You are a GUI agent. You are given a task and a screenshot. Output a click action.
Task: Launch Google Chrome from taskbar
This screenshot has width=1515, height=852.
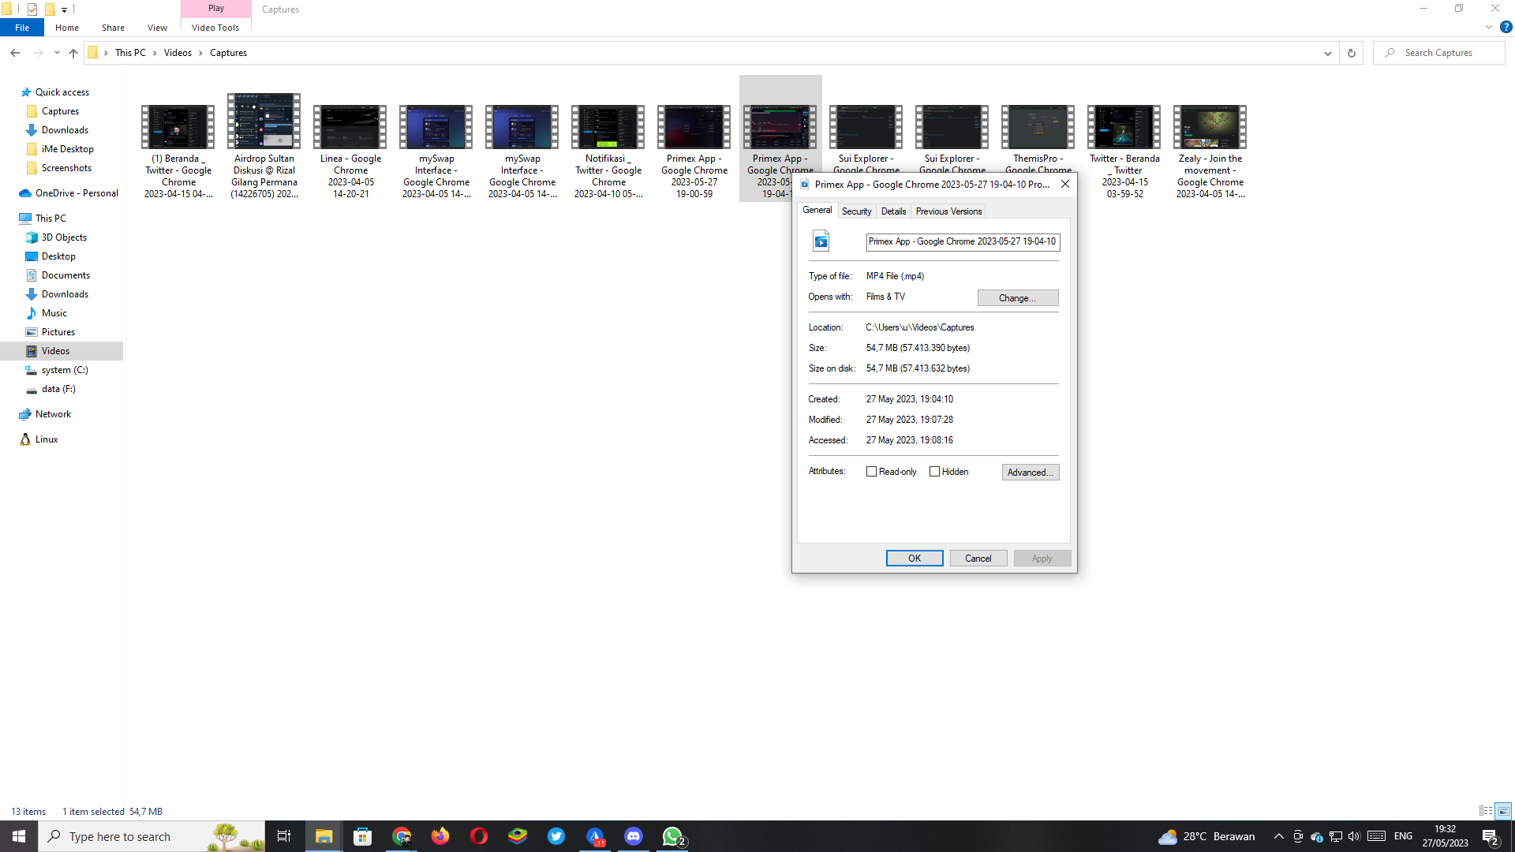tap(402, 836)
